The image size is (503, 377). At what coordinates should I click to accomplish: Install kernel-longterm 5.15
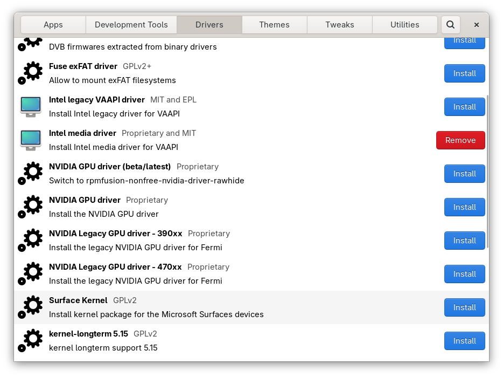(465, 341)
